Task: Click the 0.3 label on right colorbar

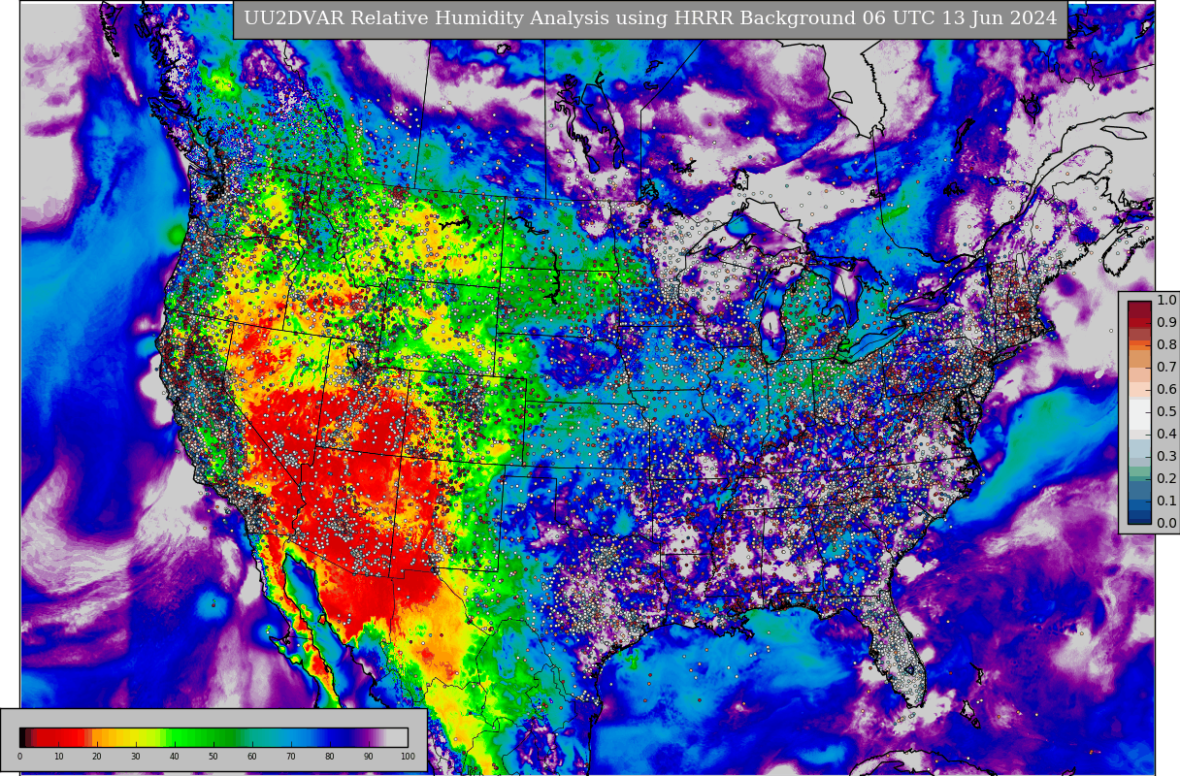Action: pos(1166,456)
